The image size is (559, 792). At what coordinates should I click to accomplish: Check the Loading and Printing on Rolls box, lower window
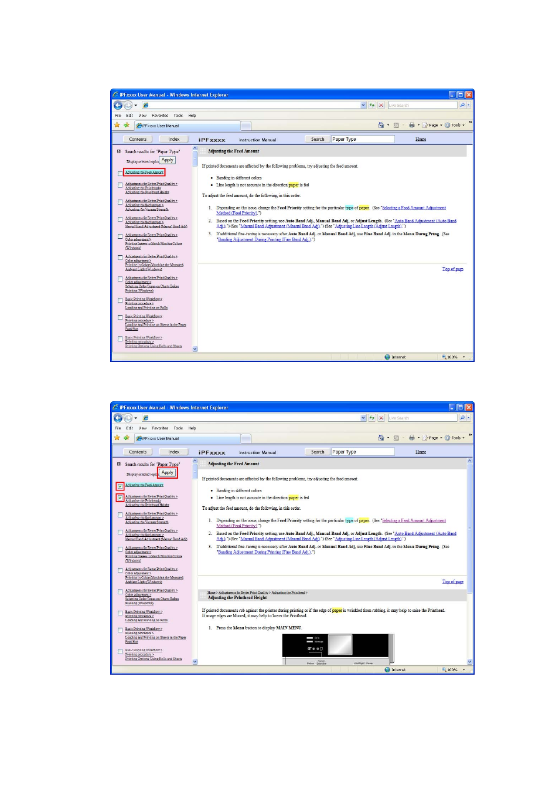tap(120, 613)
